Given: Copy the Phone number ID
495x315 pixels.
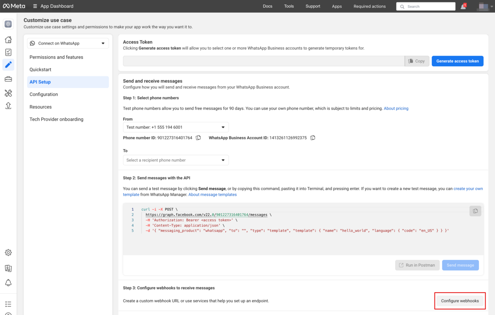Looking at the screenshot, I should click(x=198, y=138).
